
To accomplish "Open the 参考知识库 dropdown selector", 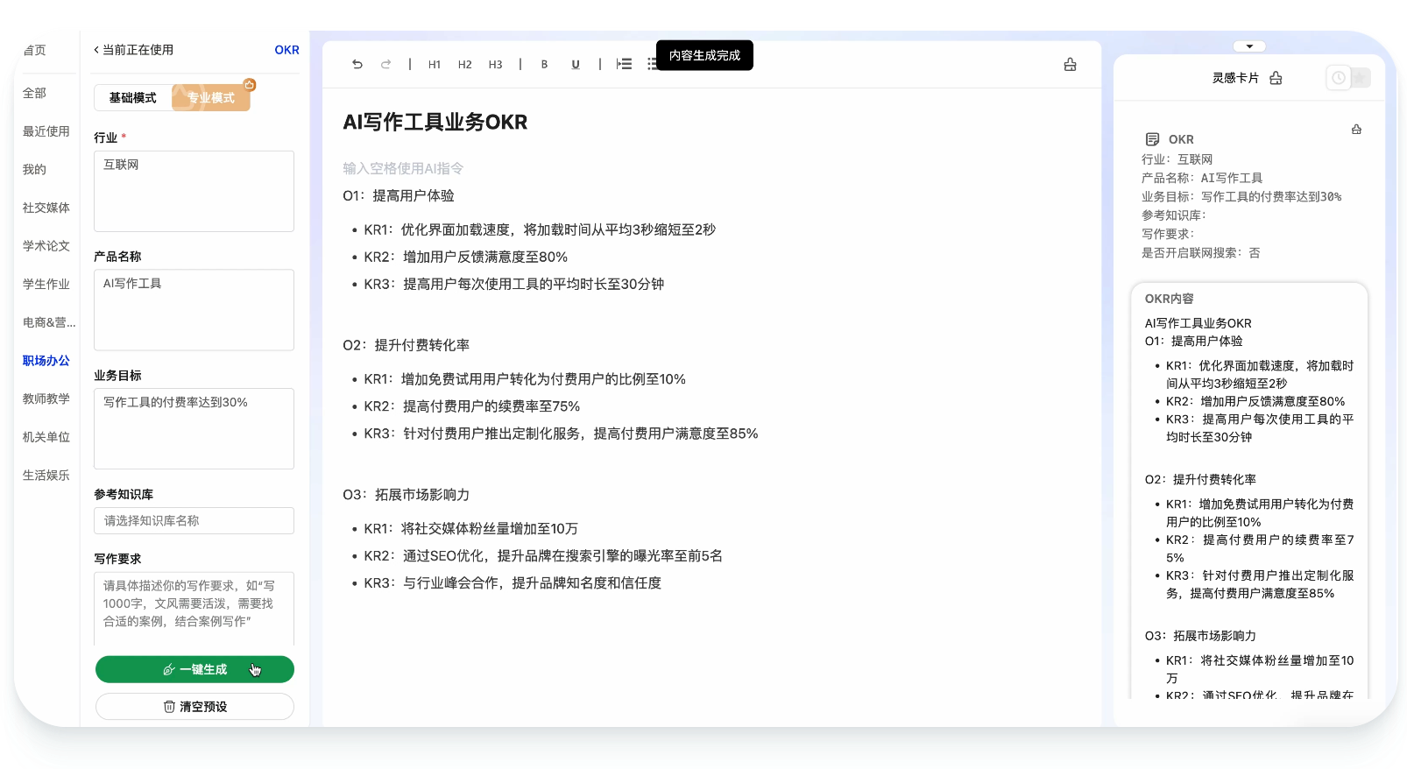I will [194, 521].
